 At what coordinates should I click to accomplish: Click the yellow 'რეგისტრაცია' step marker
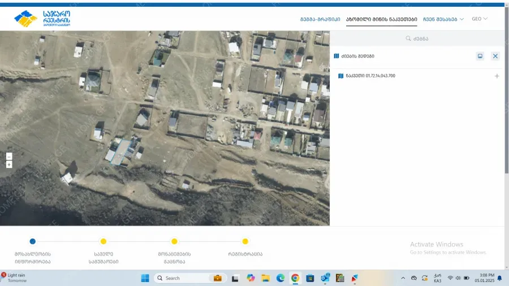(245, 241)
